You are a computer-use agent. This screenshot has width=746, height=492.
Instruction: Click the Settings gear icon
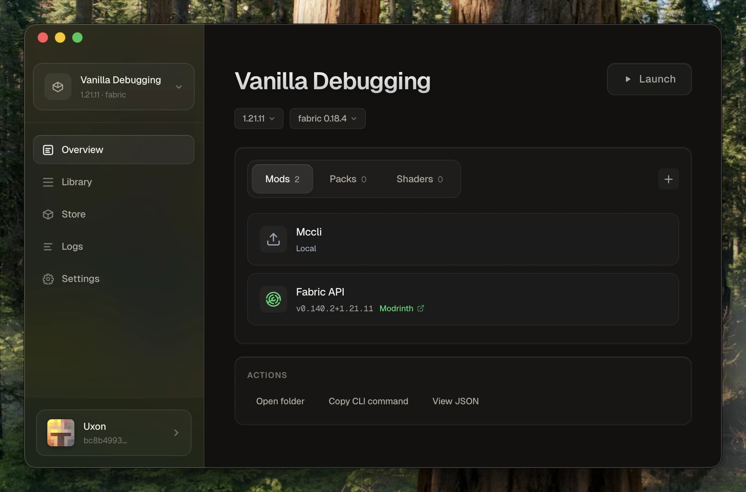(x=48, y=279)
